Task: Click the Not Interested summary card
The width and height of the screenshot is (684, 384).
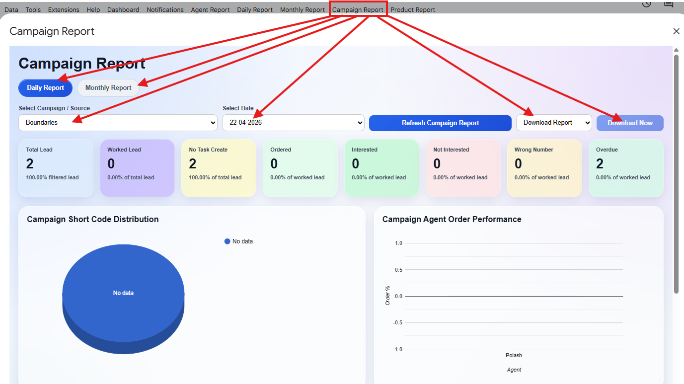Action: (x=463, y=168)
